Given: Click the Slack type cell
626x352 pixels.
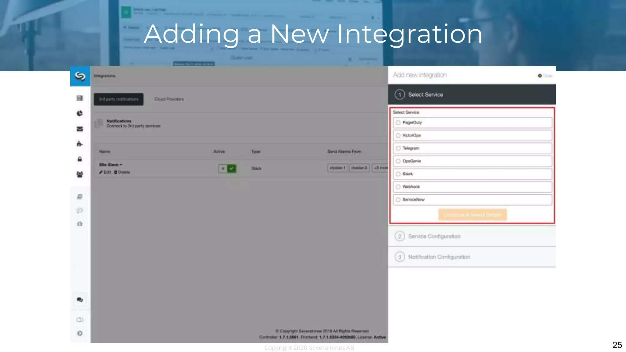Looking at the screenshot, I should [x=256, y=168].
